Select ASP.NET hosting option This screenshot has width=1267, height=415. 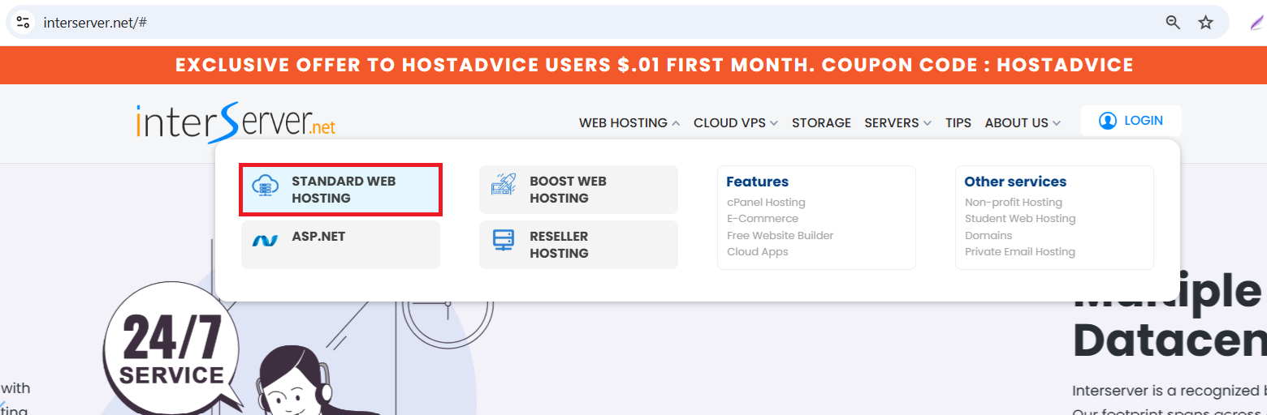[x=341, y=245]
